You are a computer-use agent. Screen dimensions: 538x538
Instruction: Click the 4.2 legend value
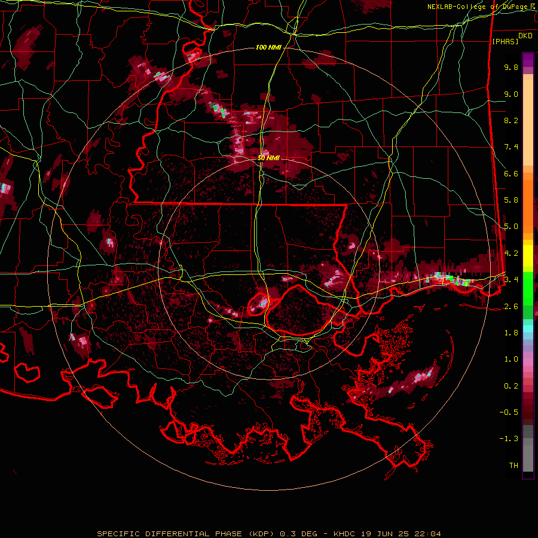pos(511,253)
